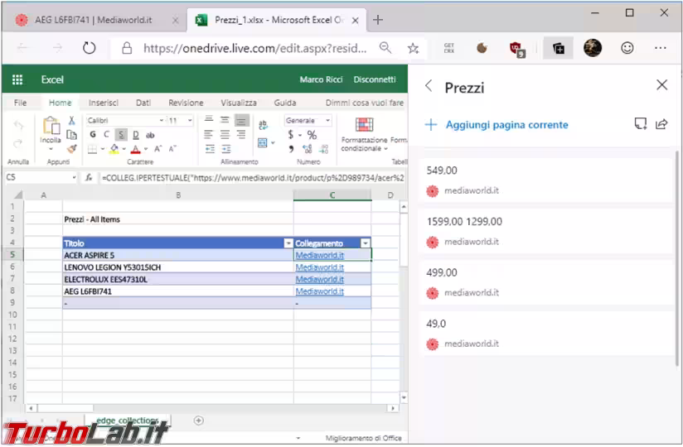Toggle bottom vertical alignment
The image size is (683, 447).
tap(241, 120)
